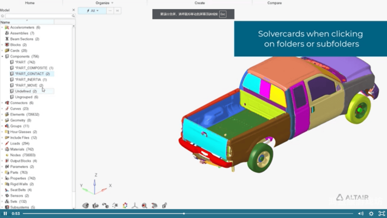Switch to the Compare tab

coord(275,3)
